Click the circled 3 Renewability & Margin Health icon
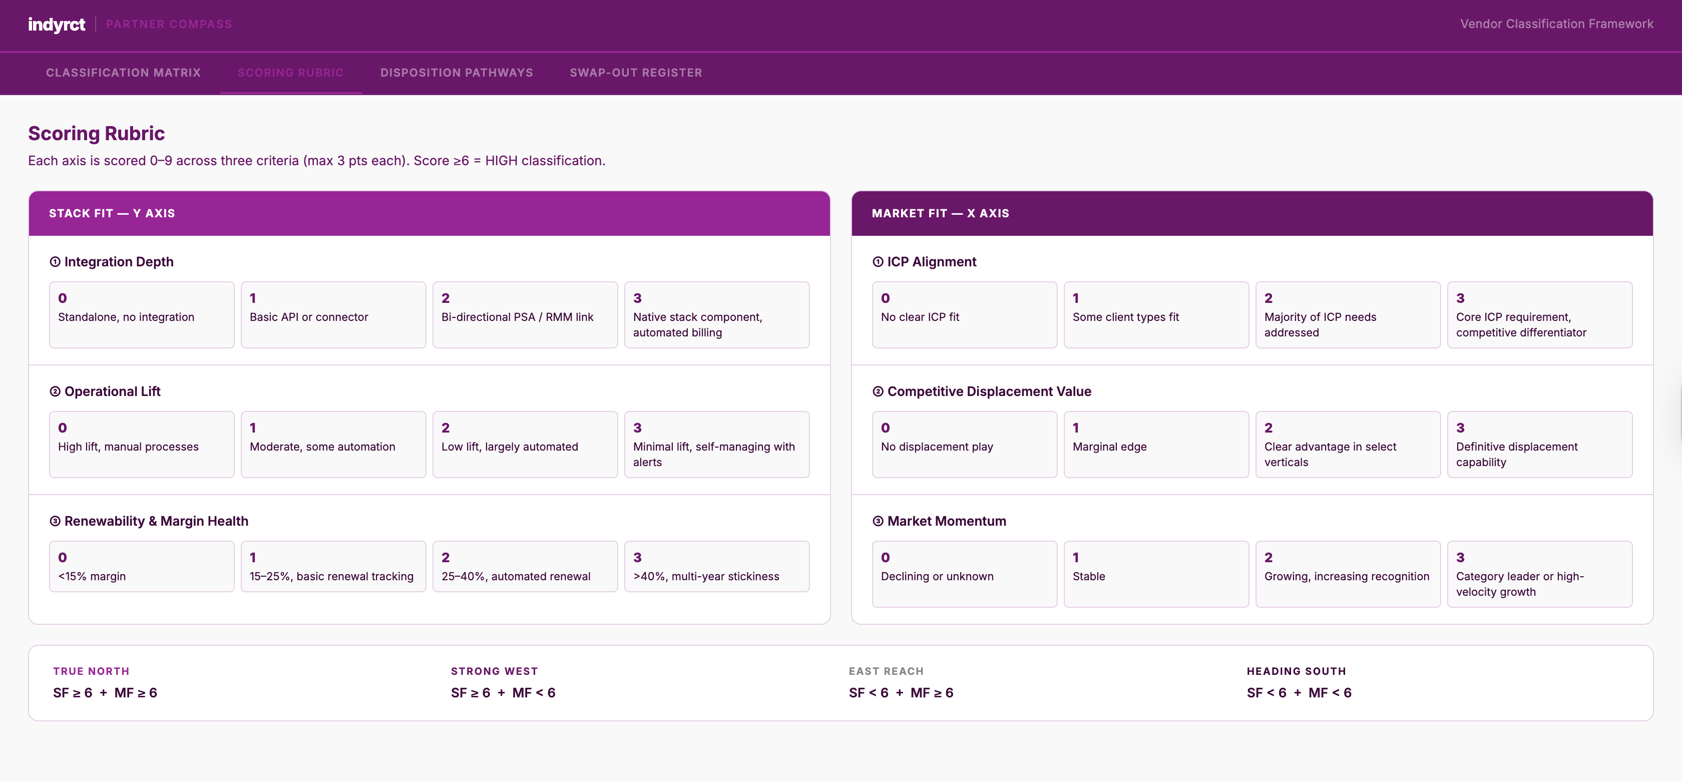This screenshot has height=782, width=1682. point(55,521)
